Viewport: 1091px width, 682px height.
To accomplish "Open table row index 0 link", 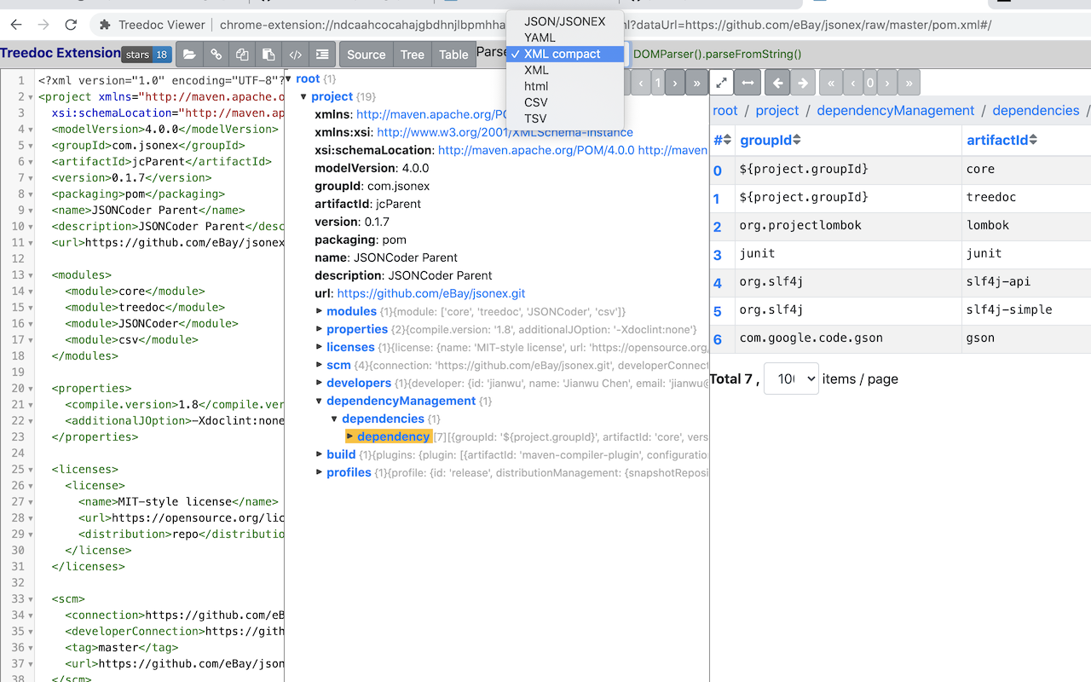I will [718, 170].
